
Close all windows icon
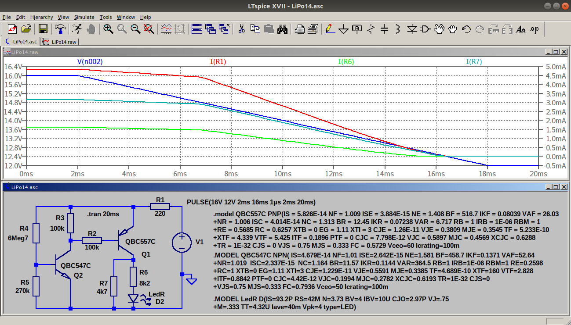click(x=224, y=29)
